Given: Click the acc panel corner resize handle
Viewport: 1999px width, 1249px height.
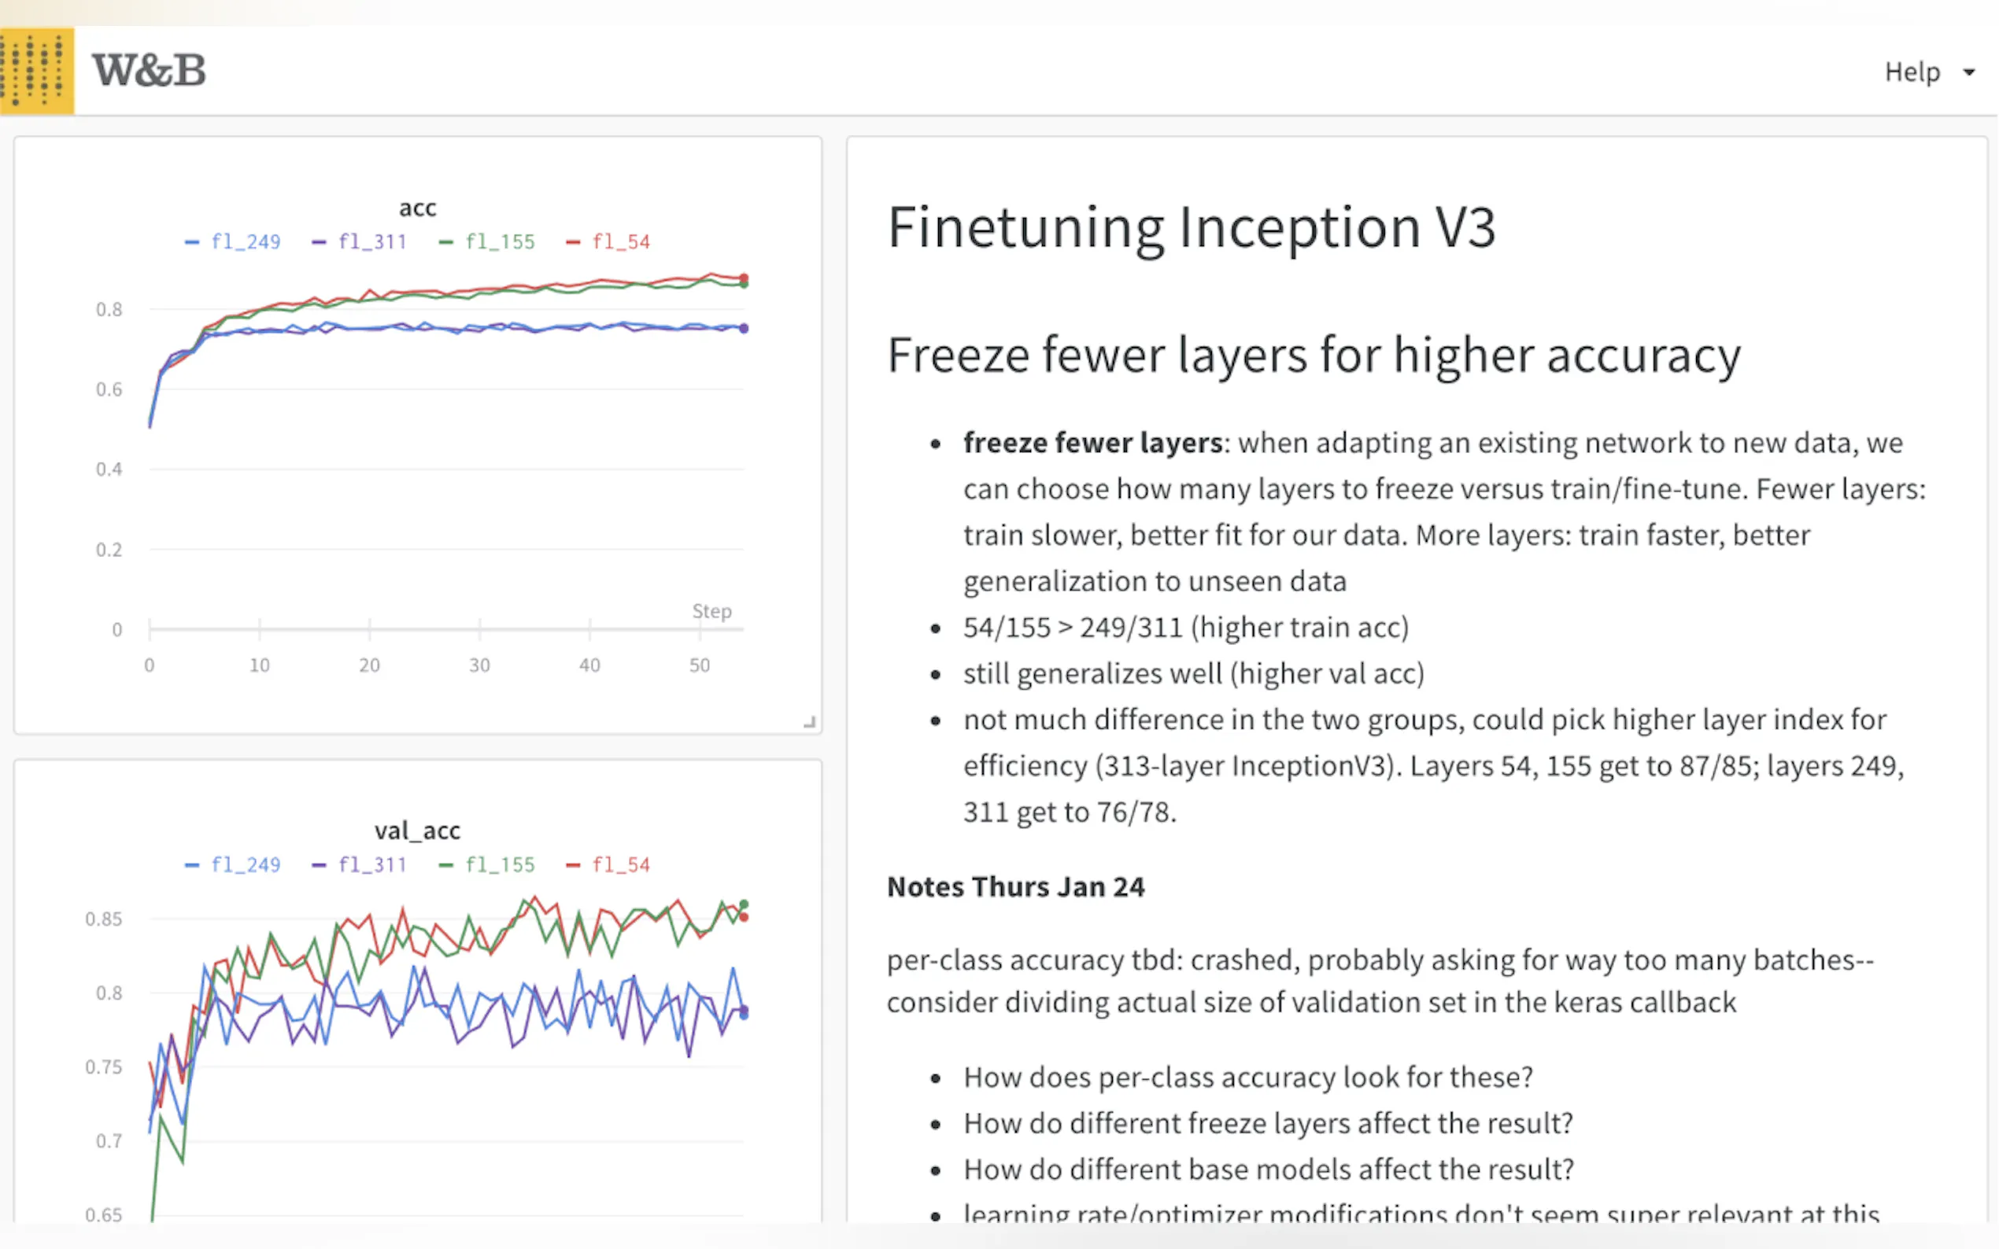Looking at the screenshot, I should 810,722.
